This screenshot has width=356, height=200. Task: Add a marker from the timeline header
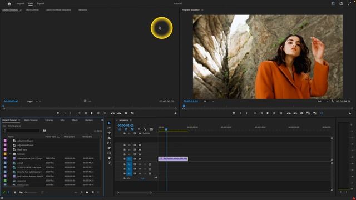(139, 129)
